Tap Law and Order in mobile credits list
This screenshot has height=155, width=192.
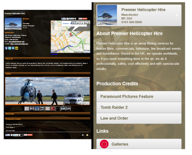pyautogui.click(x=139, y=118)
